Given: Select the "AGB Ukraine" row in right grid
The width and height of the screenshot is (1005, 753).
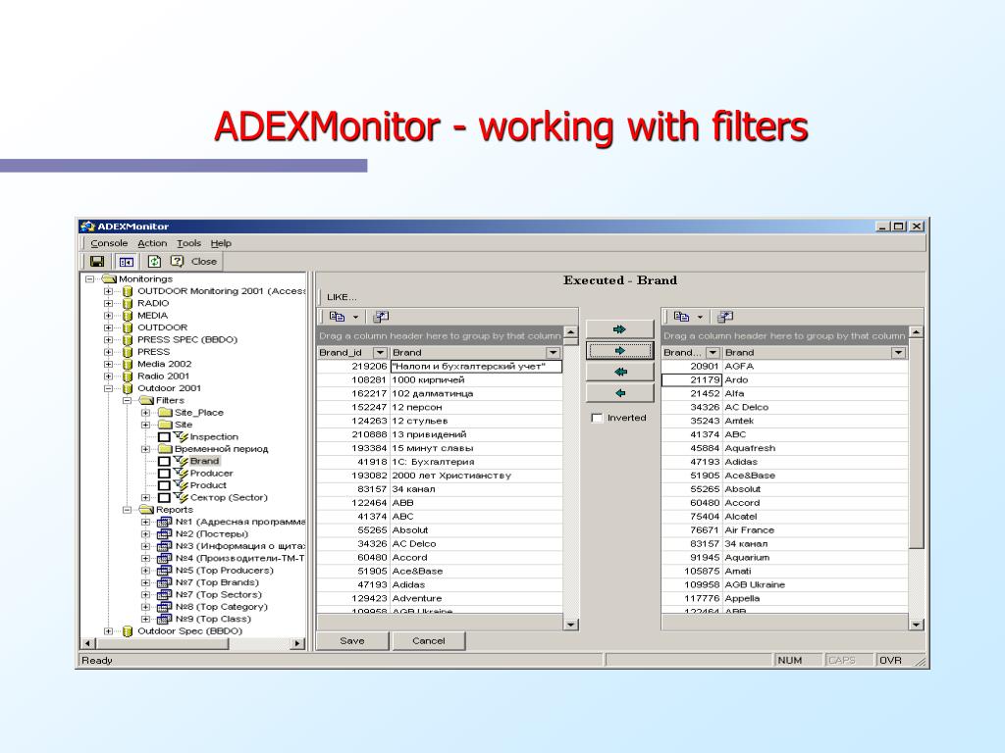Looking at the screenshot, I should 784,584.
